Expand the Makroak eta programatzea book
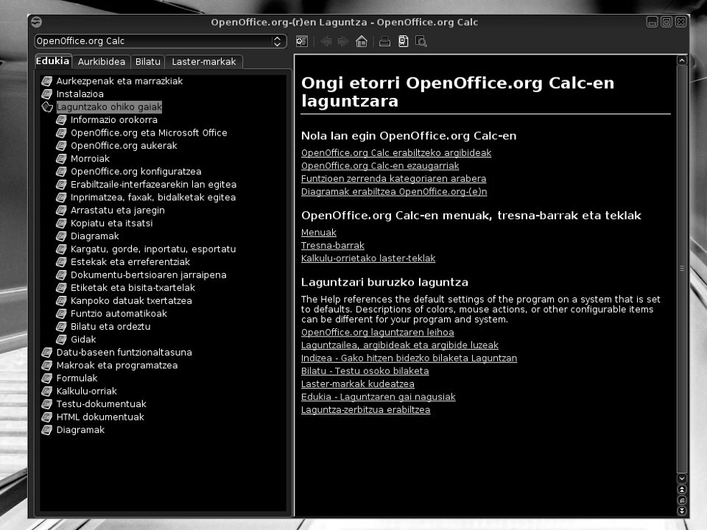This screenshot has width=707, height=530. tap(47, 366)
